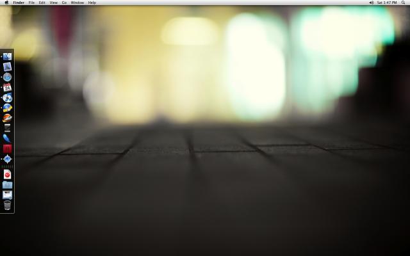Open the Go menu

[64, 3]
